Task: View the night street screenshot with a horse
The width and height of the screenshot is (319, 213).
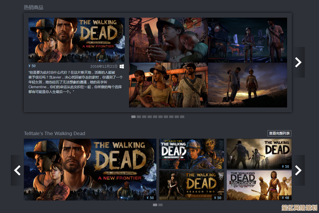Action: [x=248, y=40]
